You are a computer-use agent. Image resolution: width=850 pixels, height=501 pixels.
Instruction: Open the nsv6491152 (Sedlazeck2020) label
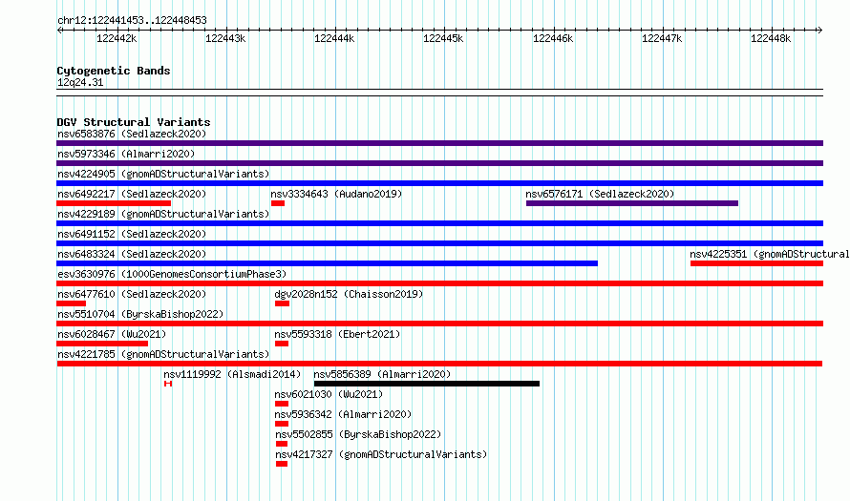click(x=132, y=234)
